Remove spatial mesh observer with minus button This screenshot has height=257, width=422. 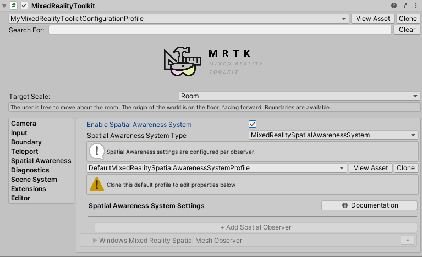pos(408,240)
